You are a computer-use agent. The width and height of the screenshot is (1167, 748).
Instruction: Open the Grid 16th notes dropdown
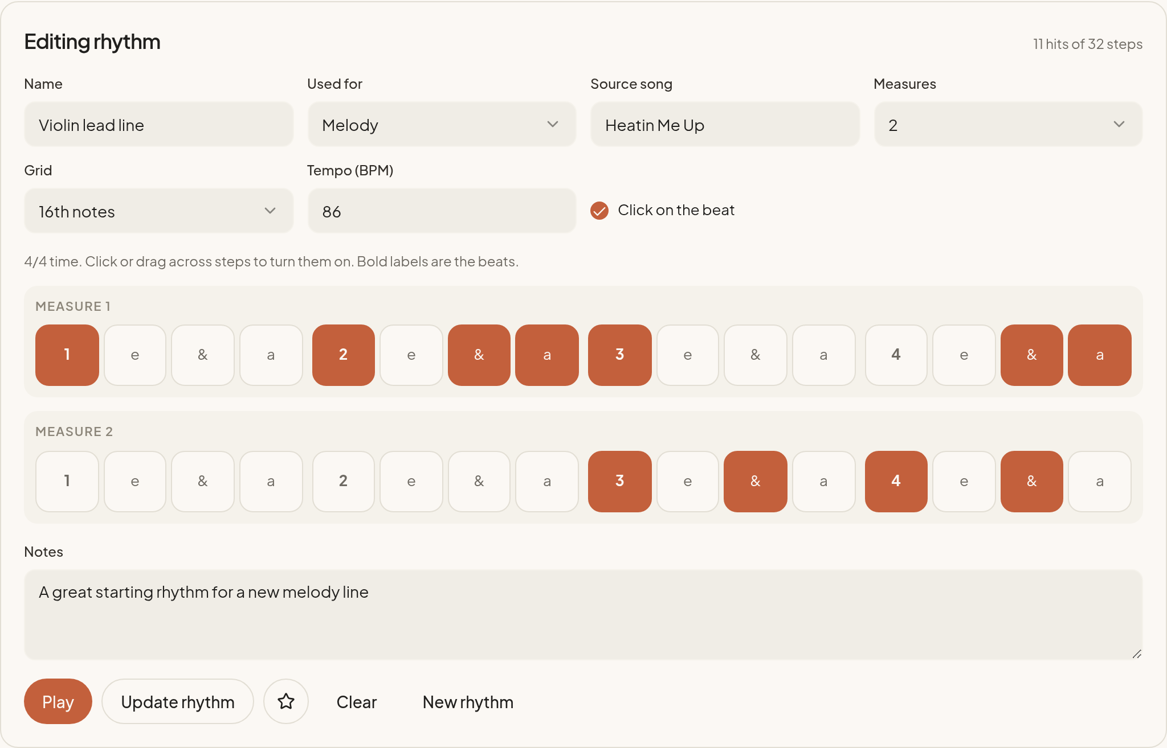(158, 211)
